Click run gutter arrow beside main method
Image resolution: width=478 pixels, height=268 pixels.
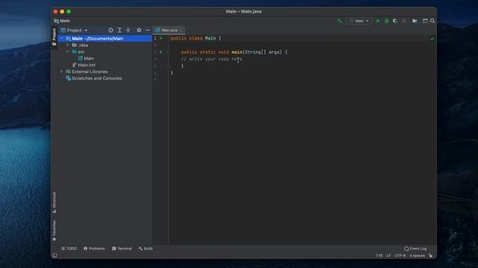[x=161, y=52]
